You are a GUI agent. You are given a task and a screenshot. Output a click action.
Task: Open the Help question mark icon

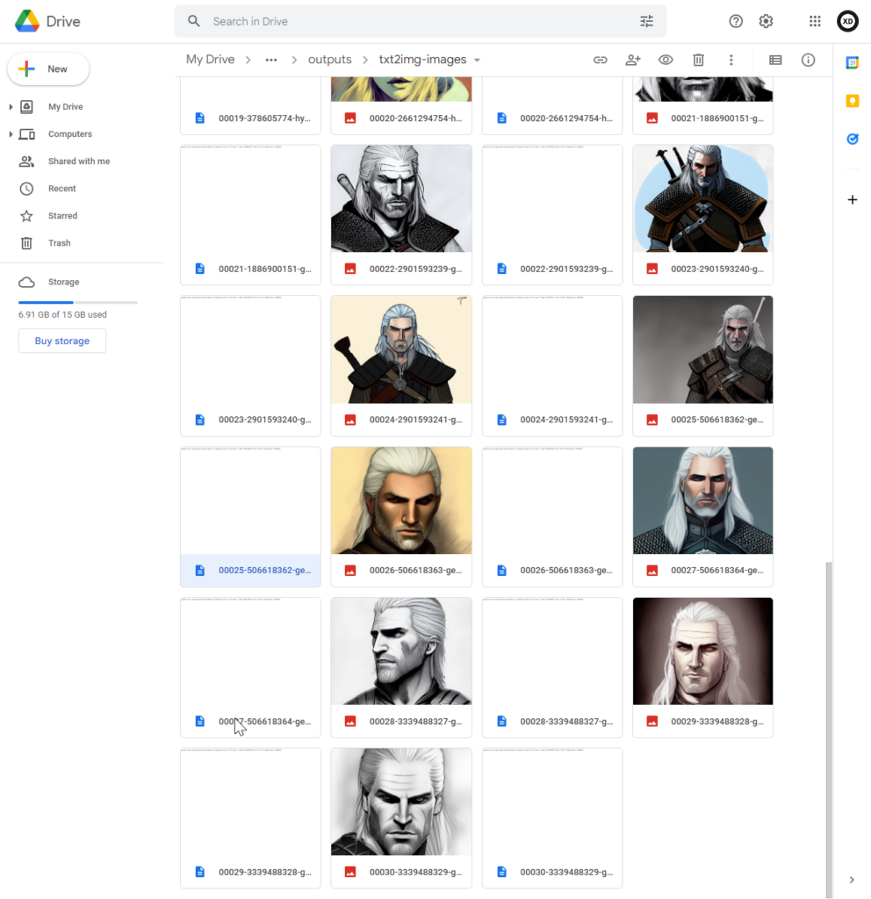pyautogui.click(x=736, y=21)
